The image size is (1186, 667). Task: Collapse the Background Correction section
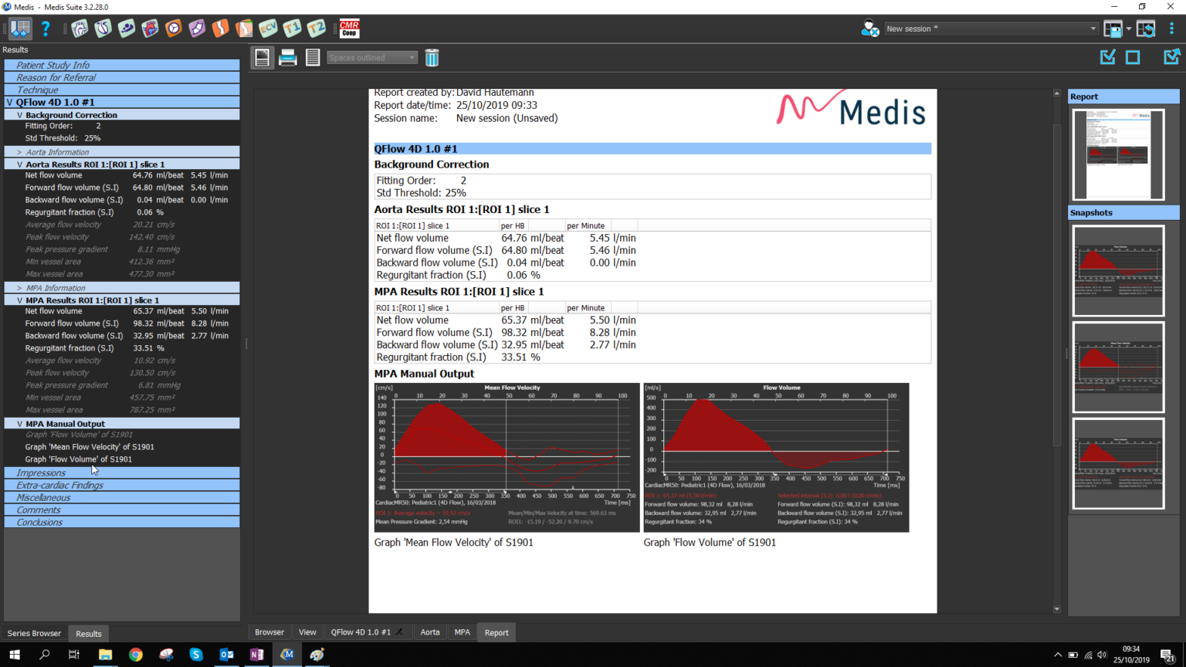click(18, 114)
